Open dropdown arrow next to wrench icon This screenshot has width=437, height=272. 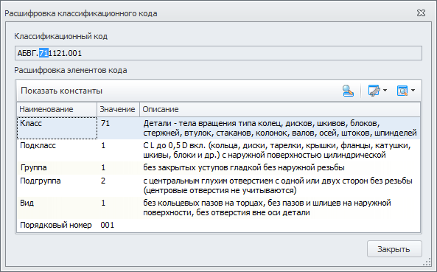[385, 90]
